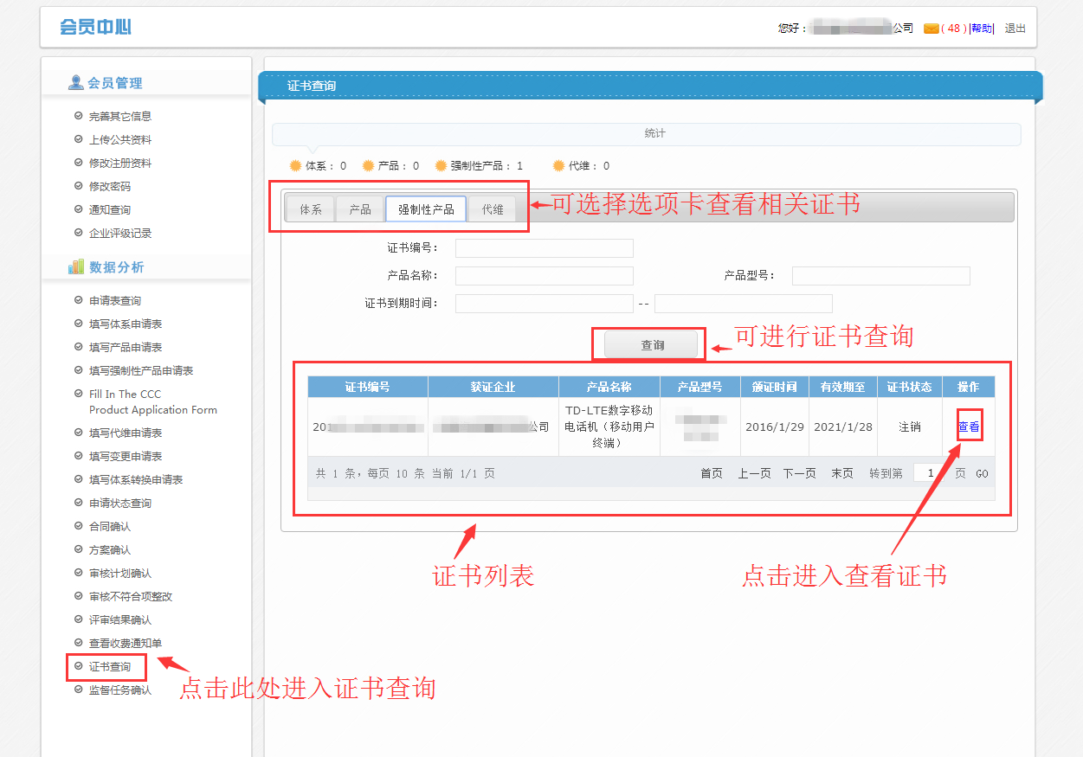Click the sun icon beside 体系 statistic

(295, 166)
